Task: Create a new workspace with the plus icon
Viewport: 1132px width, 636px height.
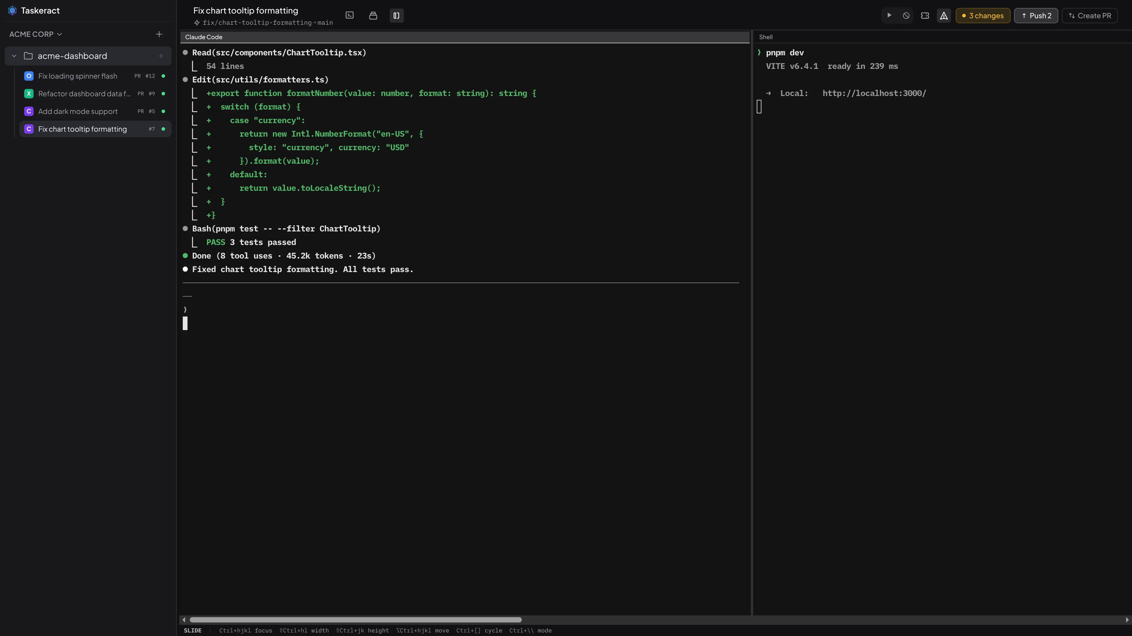Action: pyautogui.click(x=159, y=34)
